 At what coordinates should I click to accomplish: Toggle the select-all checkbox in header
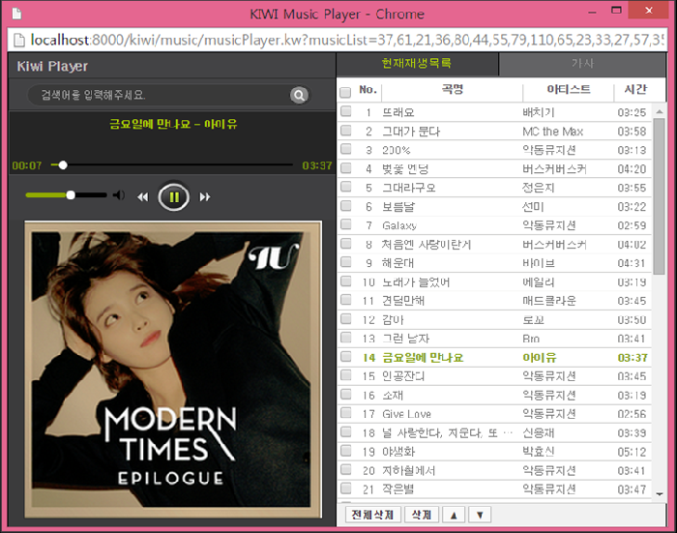pos(345,92)
